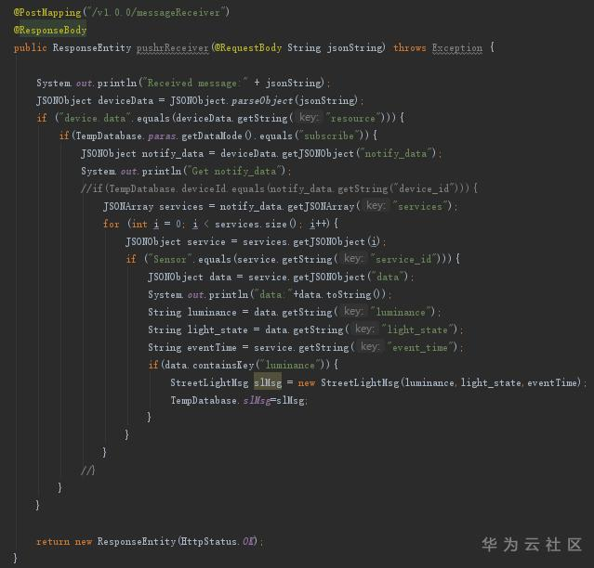Image resolution: width=594 pixels, height=568 pixels.
Task: Click the "subscribe" string literal
Action: click(x=329, y=136)
